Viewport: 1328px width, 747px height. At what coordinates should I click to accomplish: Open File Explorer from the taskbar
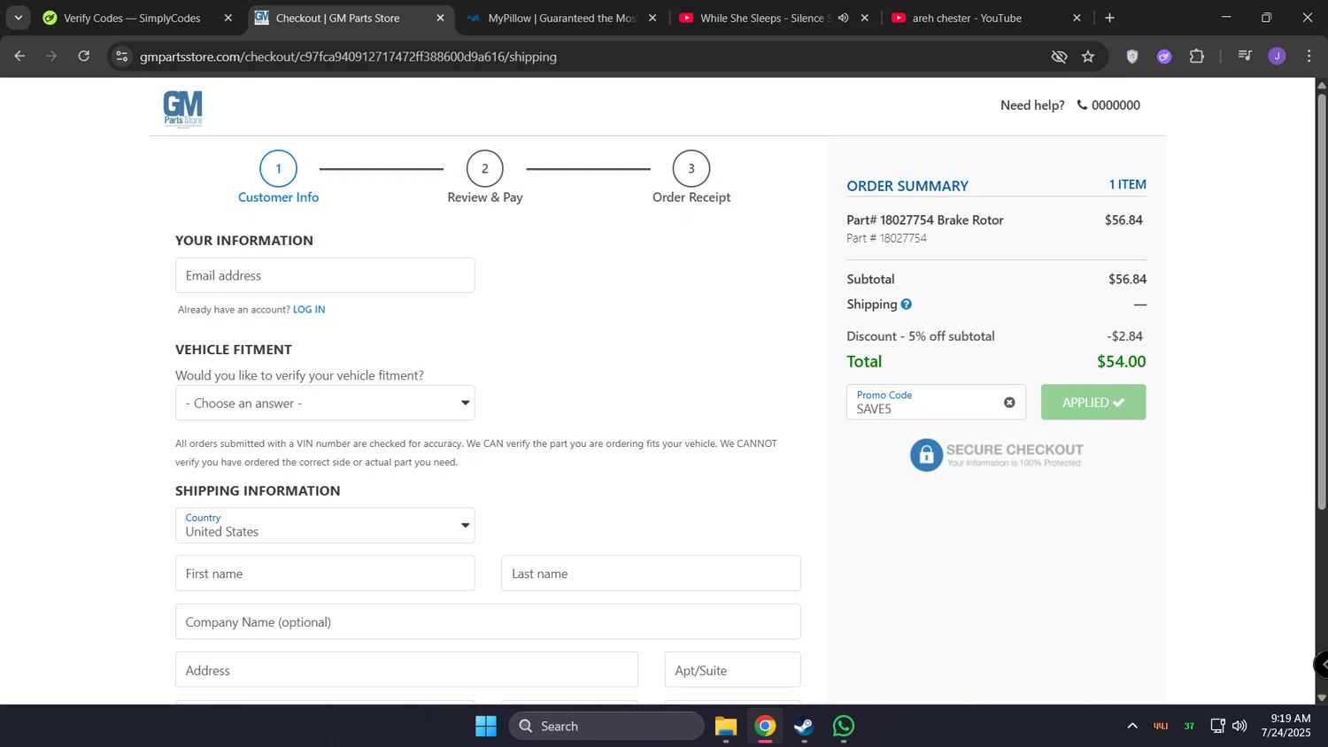pyautogui.click(x=726, y=727)
